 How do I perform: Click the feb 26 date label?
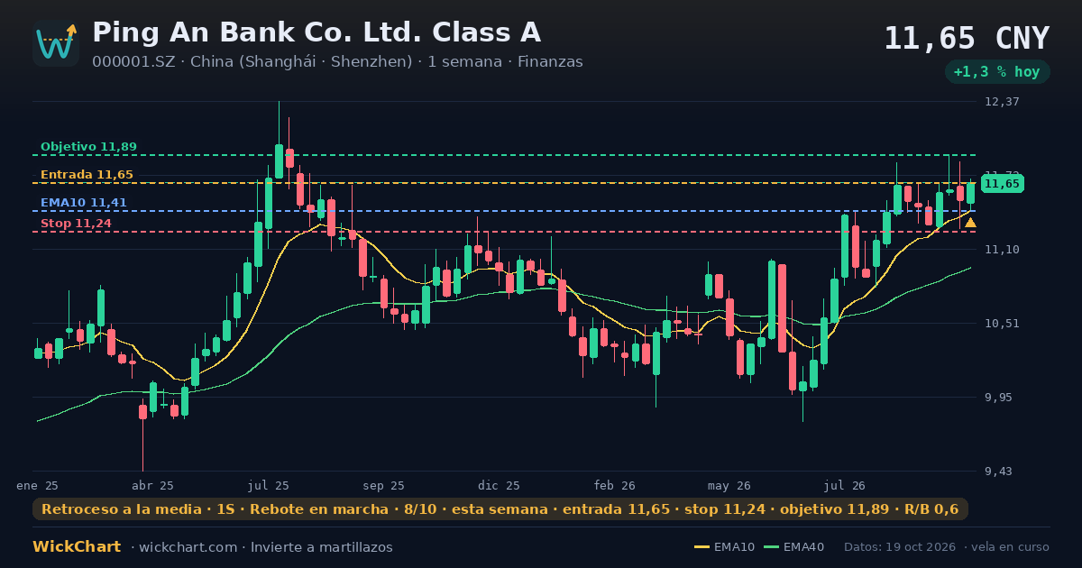[615, 485]
